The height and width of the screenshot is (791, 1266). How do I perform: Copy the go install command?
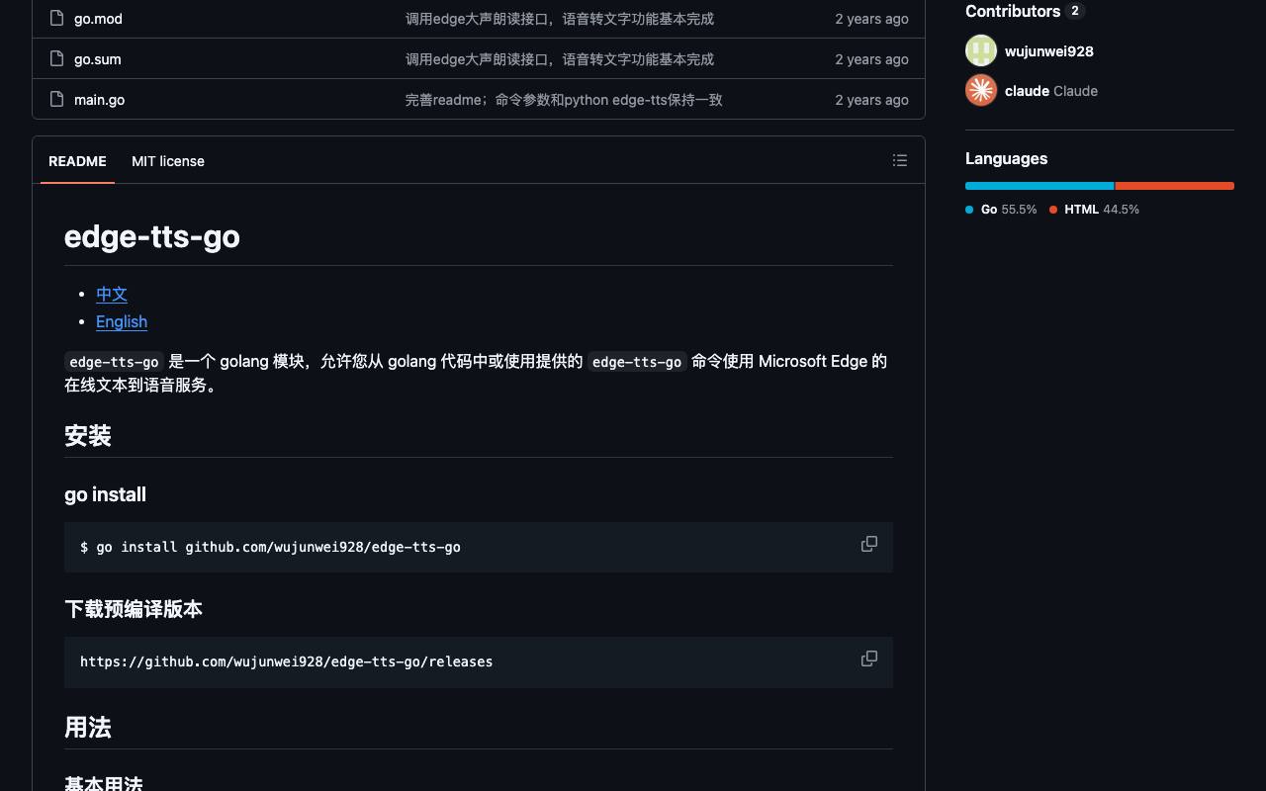868,544
